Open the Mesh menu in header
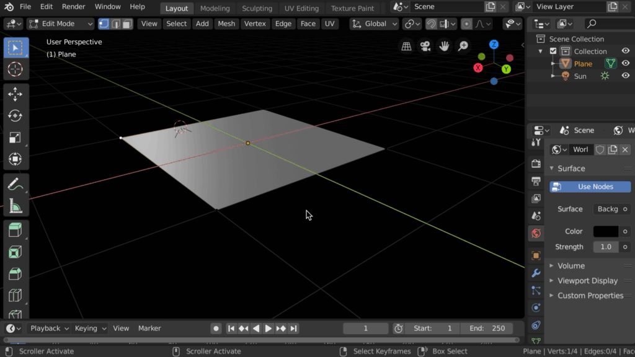Viewport: 635px width, 357px height. click(226, 24)
